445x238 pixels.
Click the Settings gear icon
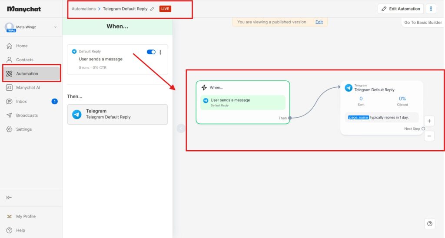tap(10, 129)
